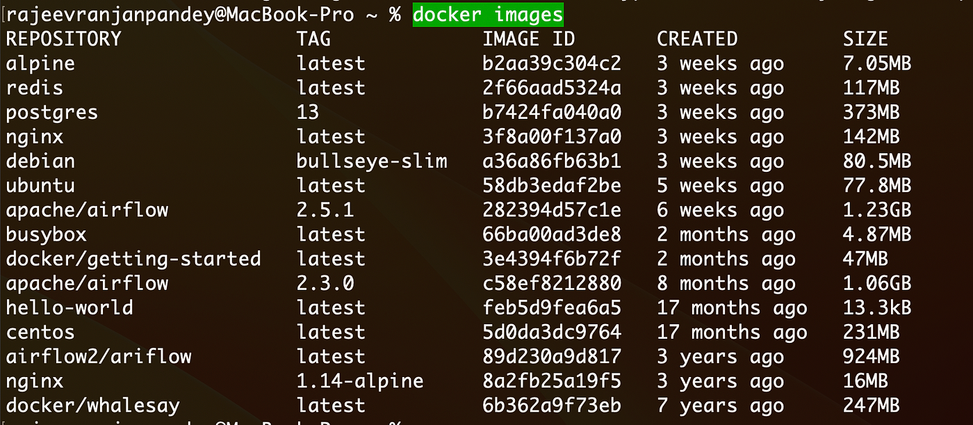Click the nginx entry with ID 3f8a00f137a0
Image resolution: width=973 pixels, height=425 pixels.
click(x=35, y=137)
